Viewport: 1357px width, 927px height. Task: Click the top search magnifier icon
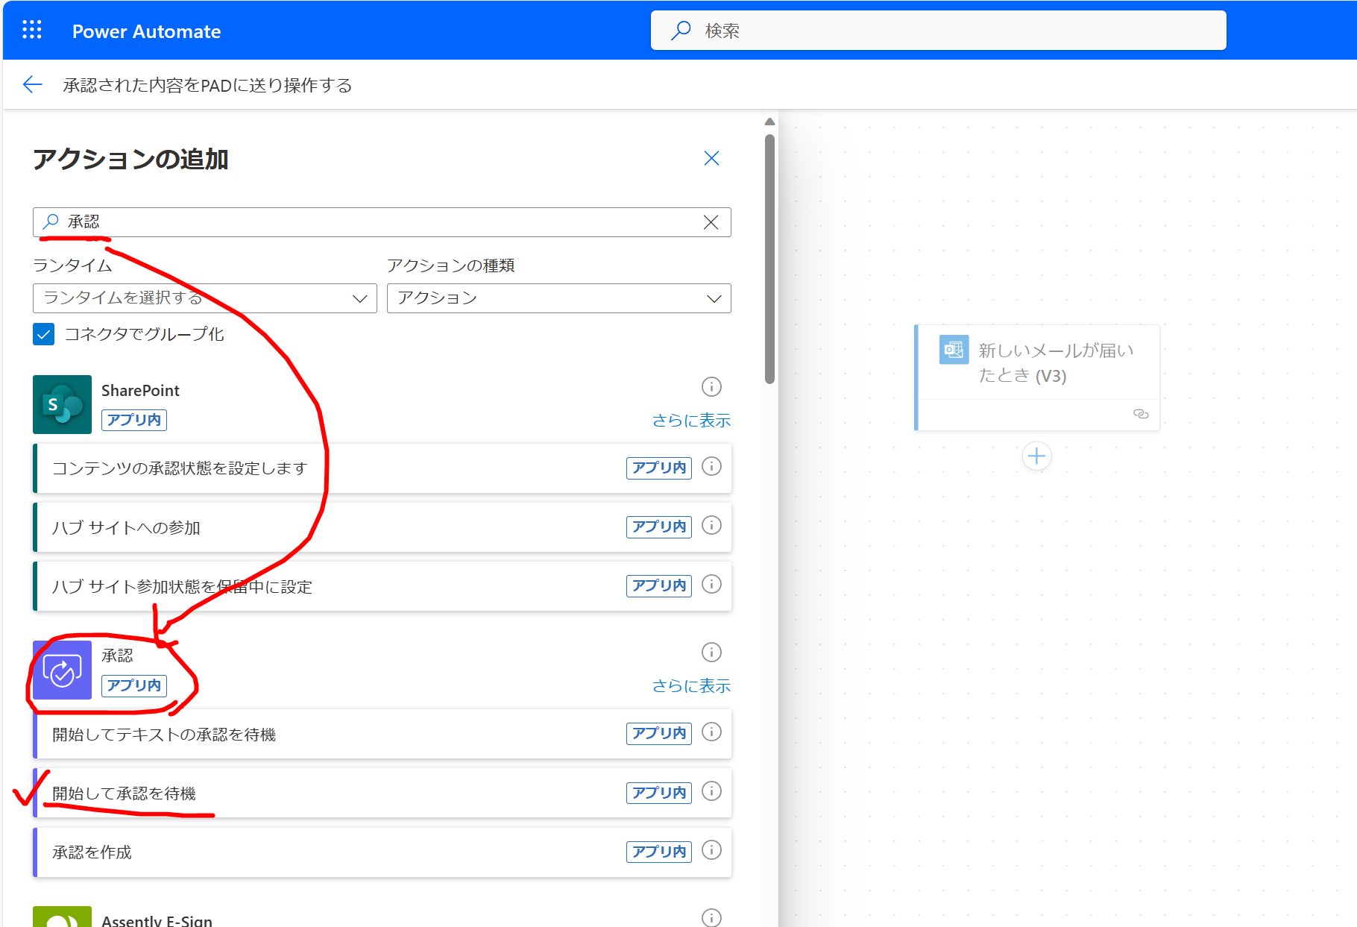[681, 31]
